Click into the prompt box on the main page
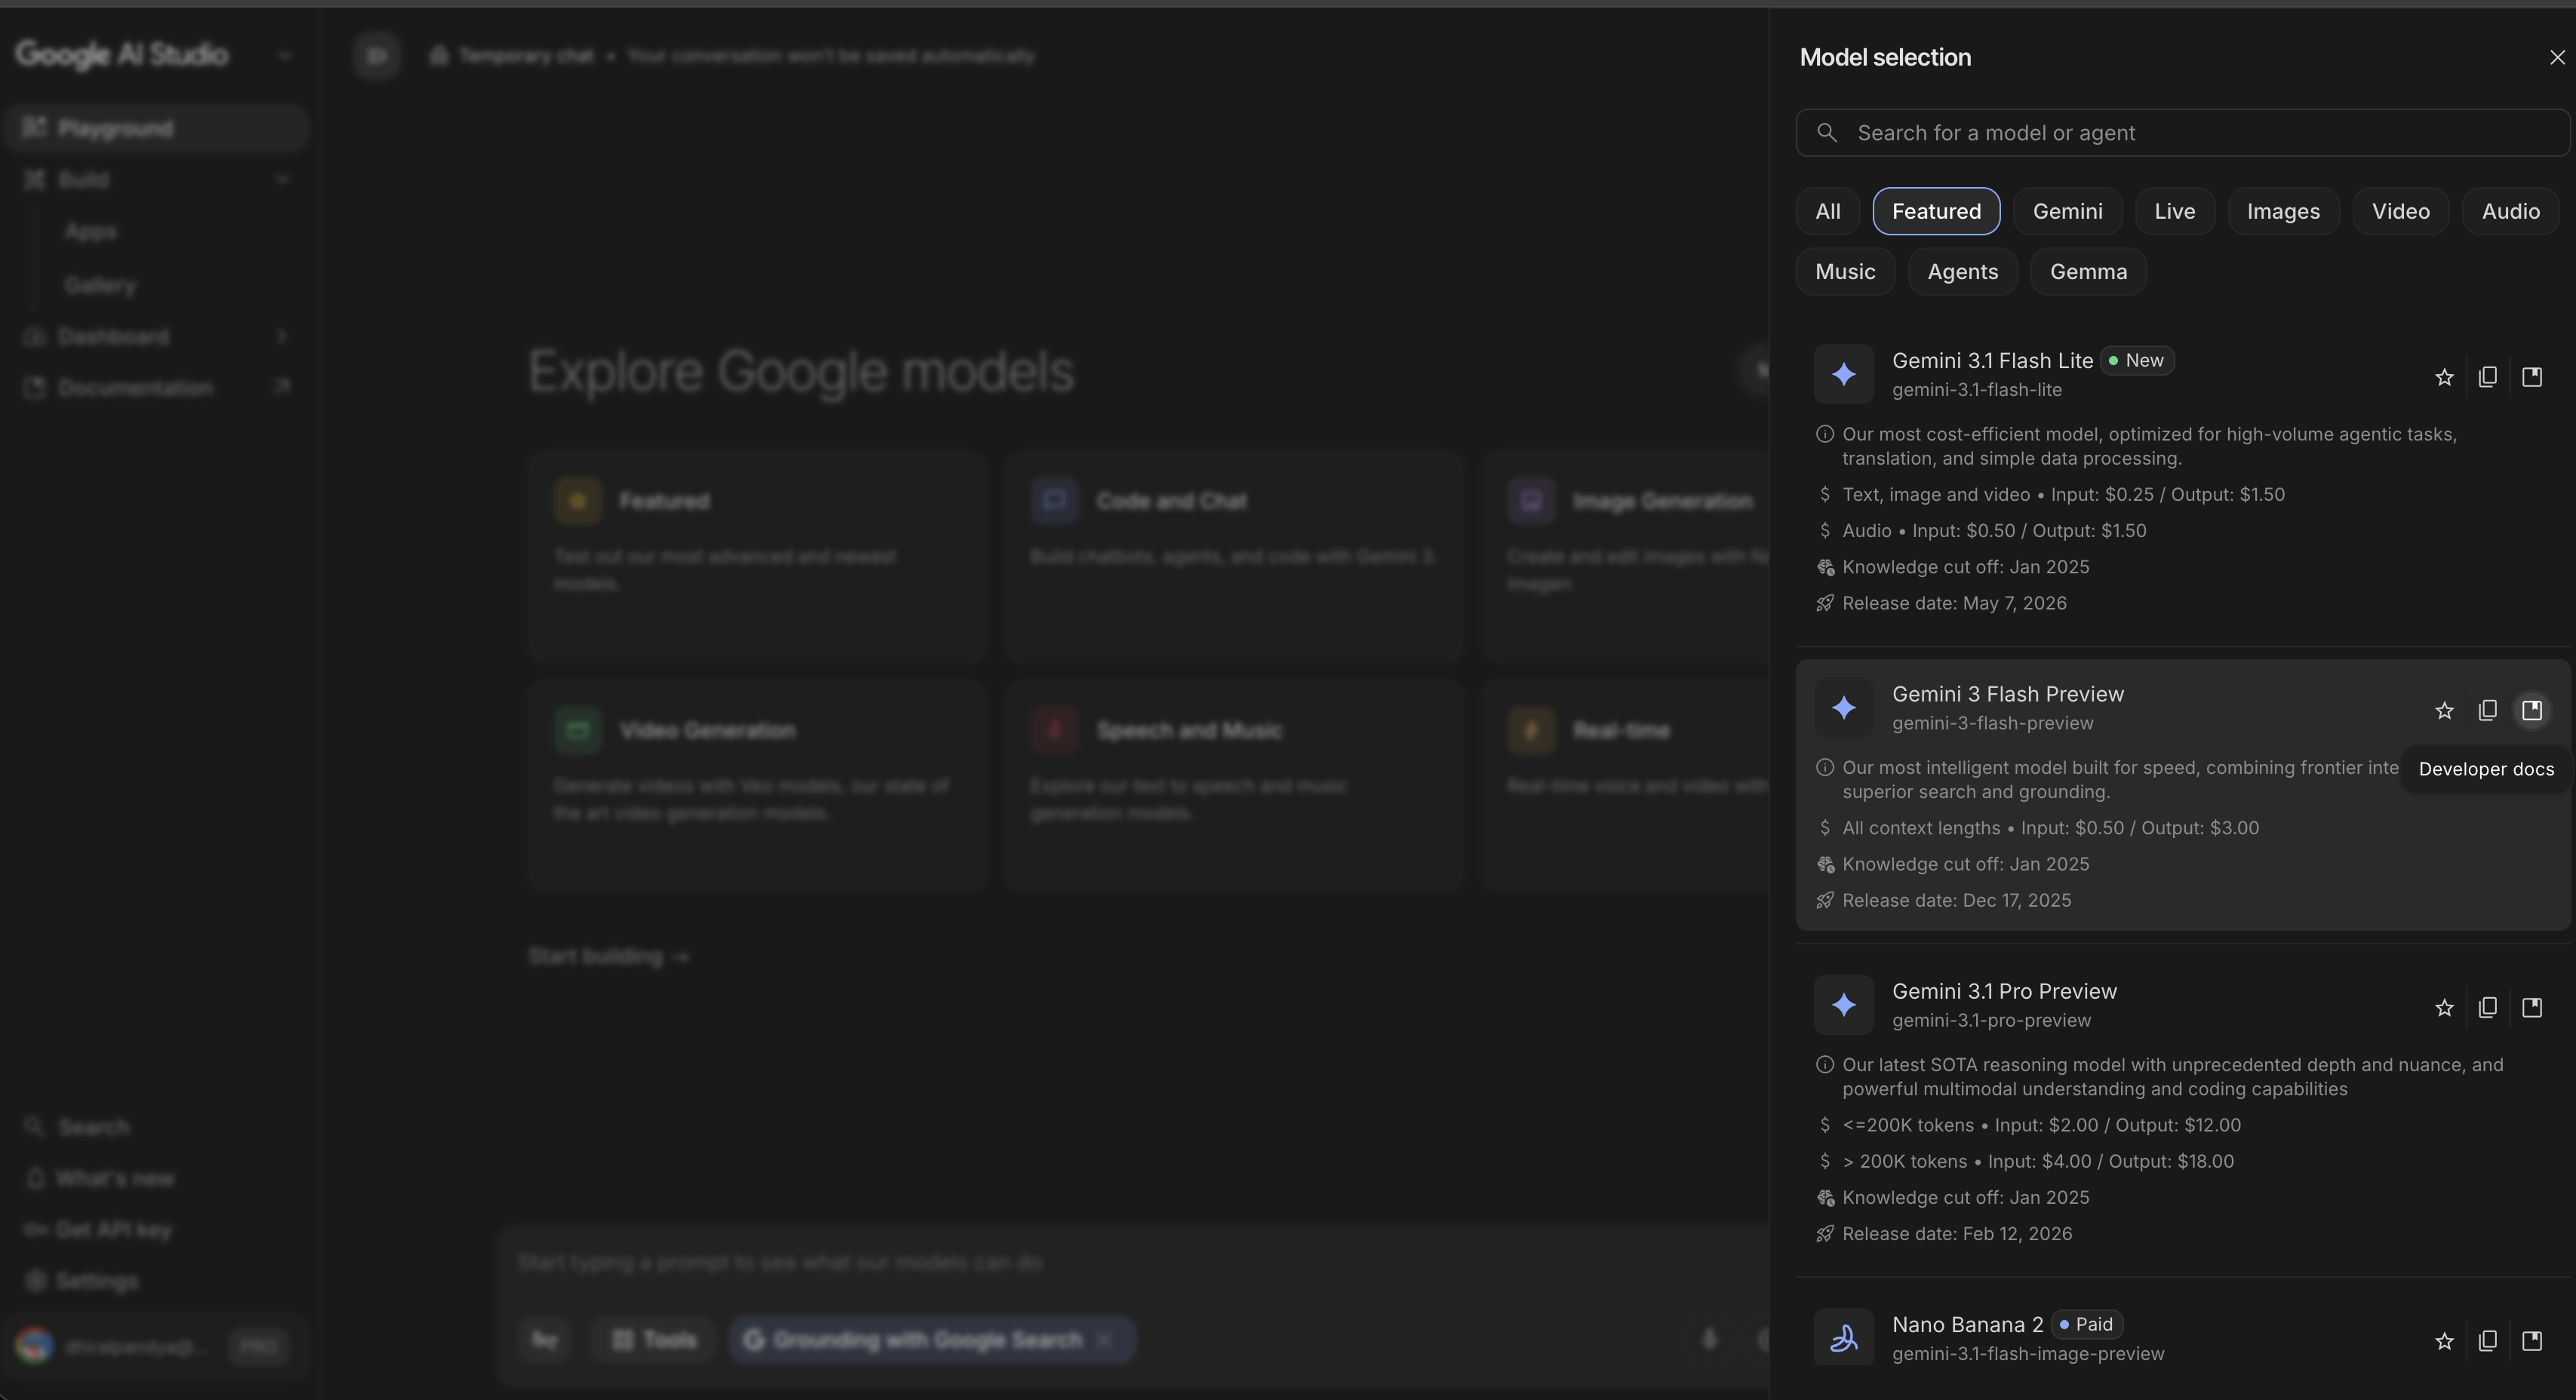Screen dimensions: 2576x1400 1130,1263
